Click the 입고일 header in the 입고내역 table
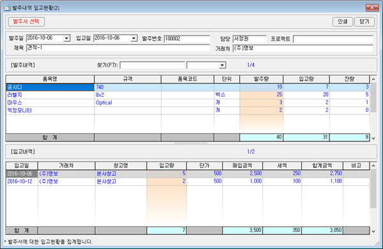 [22, 166]
